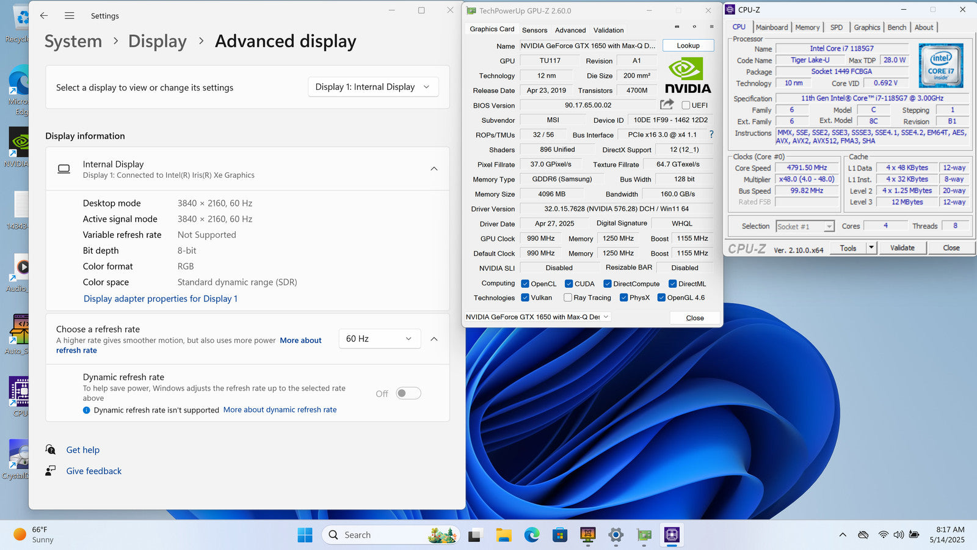Click the CPU-Z Tools button
This screenshot has height=550, width=977.
848,248
